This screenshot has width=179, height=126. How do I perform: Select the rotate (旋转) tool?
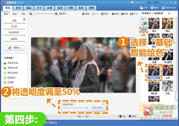115,14
